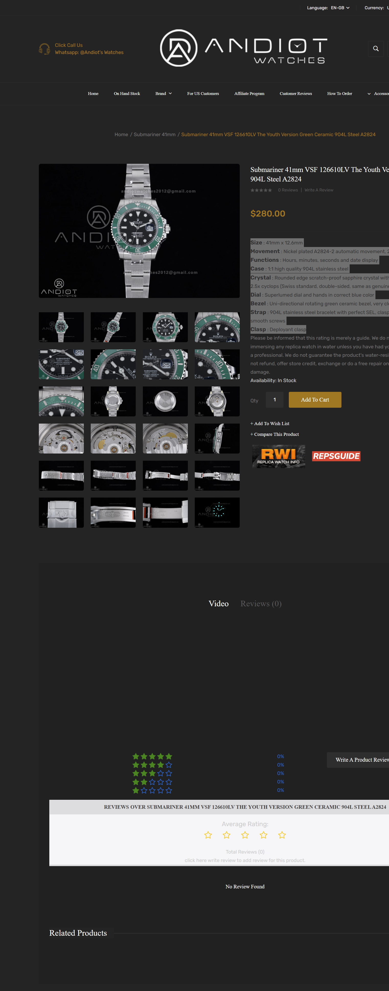Open the Language EN-GB dropdown
The height and width of the screenshot is (991, 389).
click(340, 8)
